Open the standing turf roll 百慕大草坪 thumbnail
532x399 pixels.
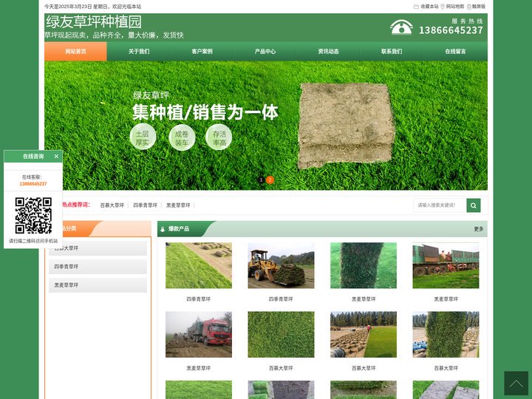tap(446, 334)
